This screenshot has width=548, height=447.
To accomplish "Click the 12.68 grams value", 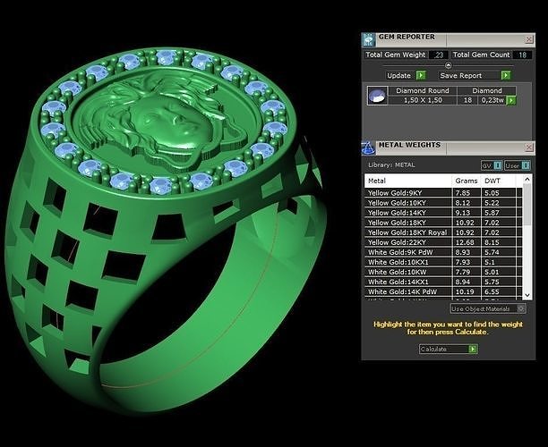I will point(464,242).
